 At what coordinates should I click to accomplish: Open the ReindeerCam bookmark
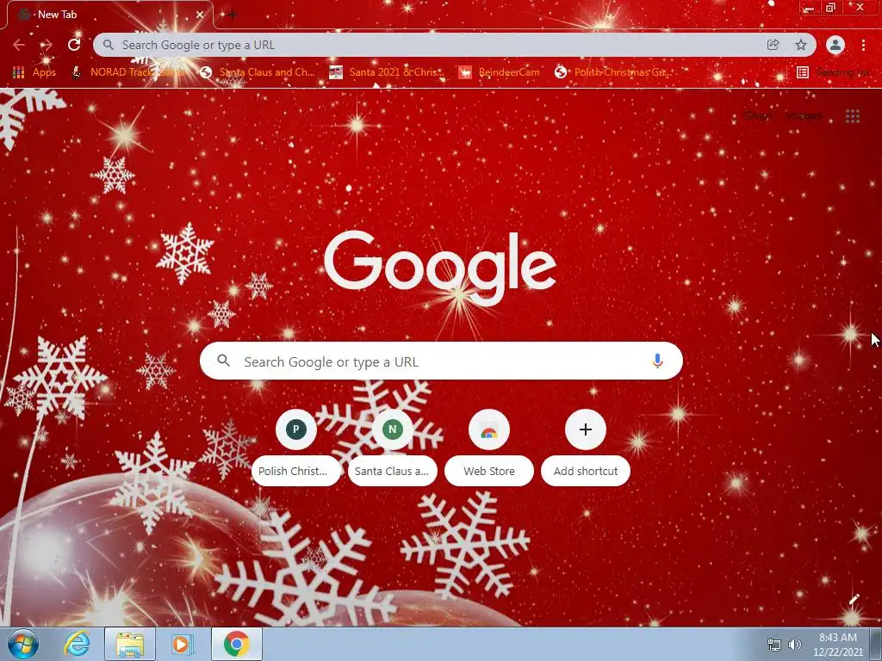[500, 72]
